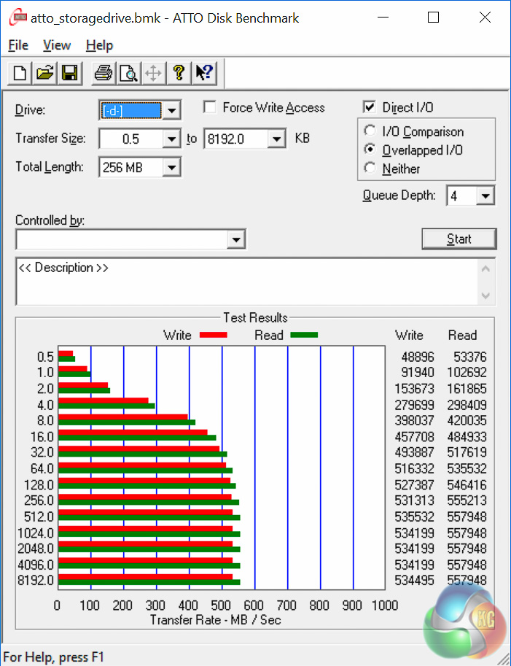Expand the Controlled by dropdown
The image size is (511, 666).
click(x=236, y=239)
